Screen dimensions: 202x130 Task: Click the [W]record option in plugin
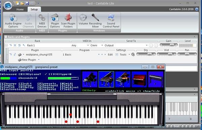coord(8,74)
